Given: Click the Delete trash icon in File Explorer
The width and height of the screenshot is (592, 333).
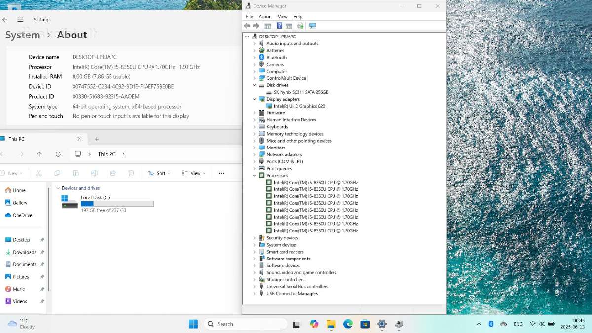Looking at the screenshot, I should (x=131, y=173).
